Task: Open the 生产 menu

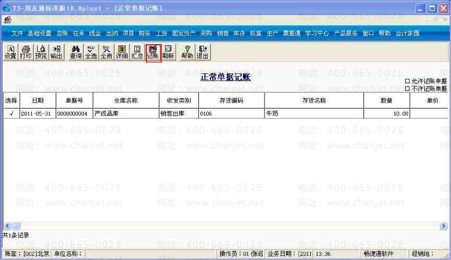Action: 272,33
